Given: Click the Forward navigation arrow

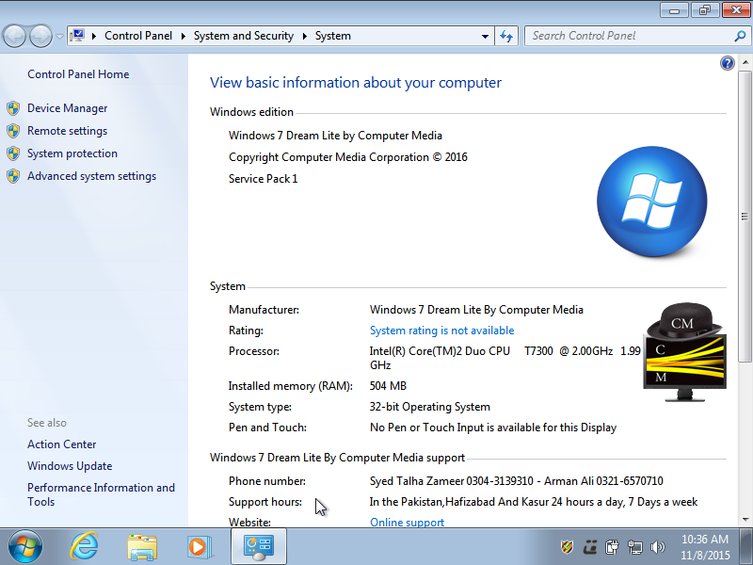Looking at the screenshot, I should (x=40, y=36).
